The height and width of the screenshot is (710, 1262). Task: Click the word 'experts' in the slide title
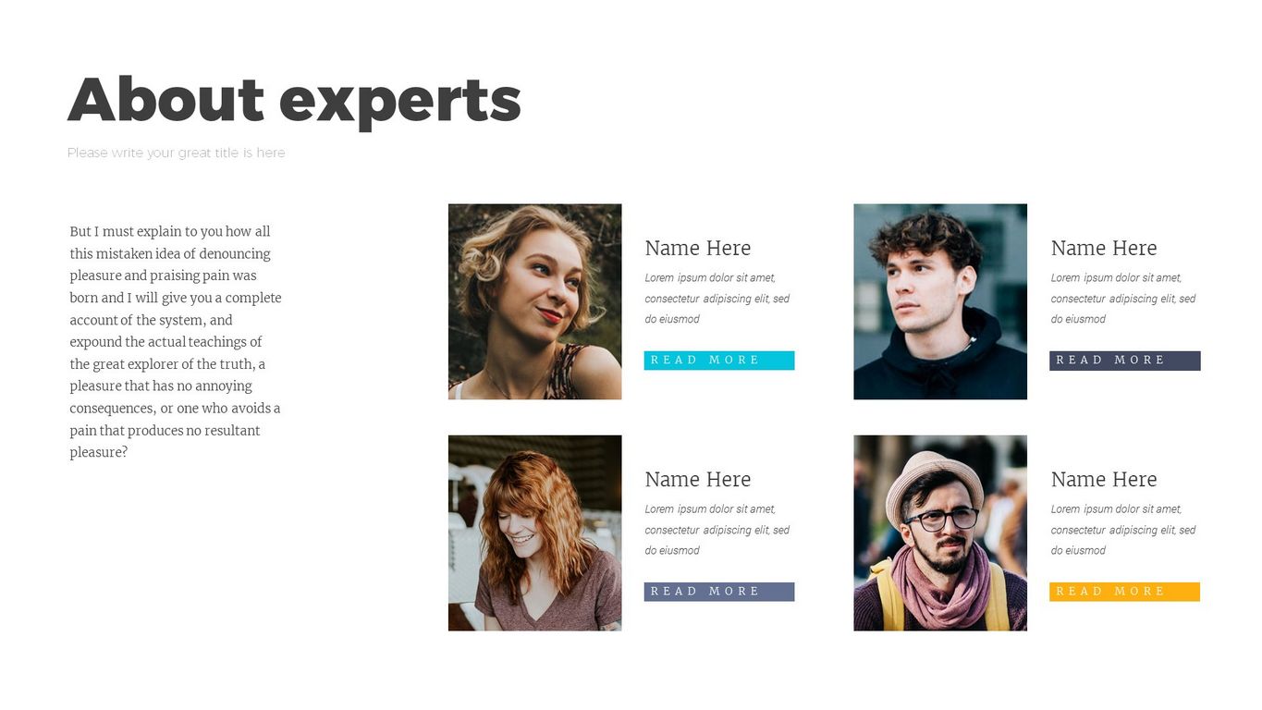(400, 102)
